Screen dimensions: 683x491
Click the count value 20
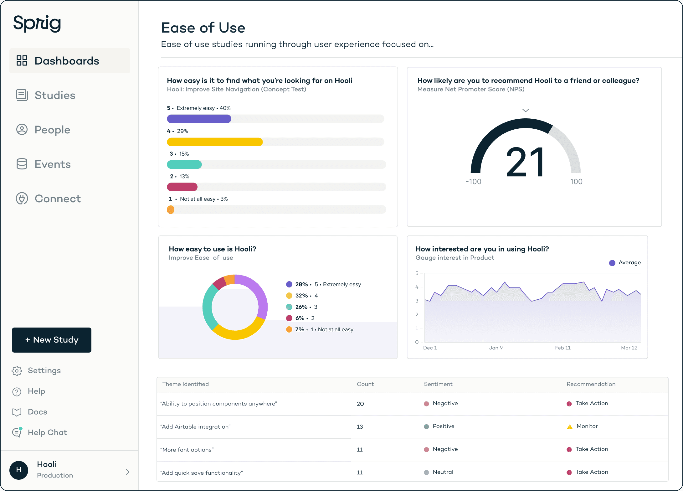pos(360,404)
